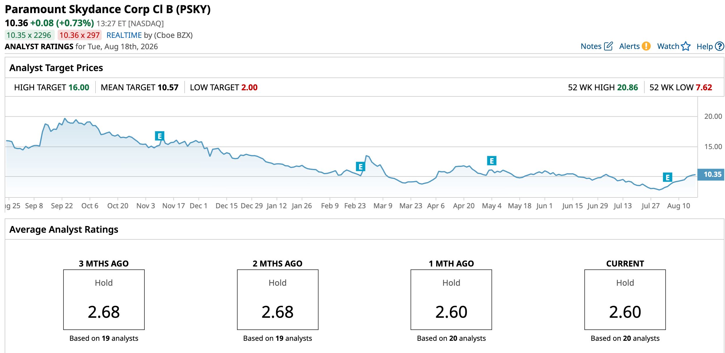725x353 pixels.
Task: Click the Hold label in the CURRENT box
Action: [625, 283]
